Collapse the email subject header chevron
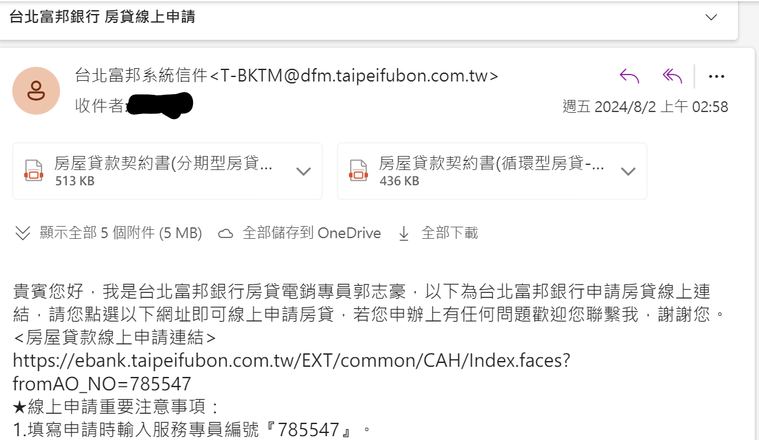 tap(711, 17)
